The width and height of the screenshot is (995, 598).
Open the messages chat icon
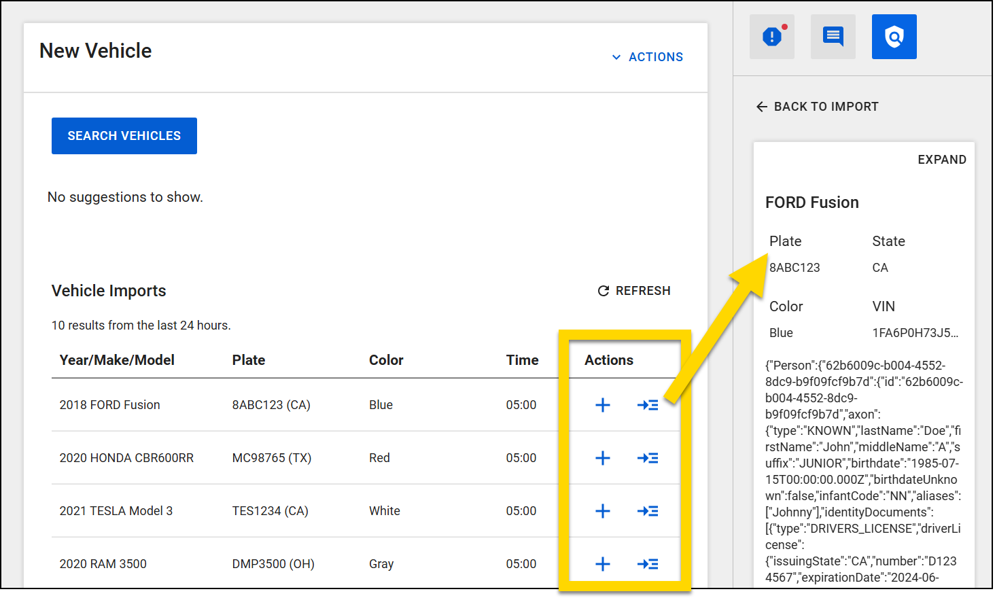(x=833, y=36)
